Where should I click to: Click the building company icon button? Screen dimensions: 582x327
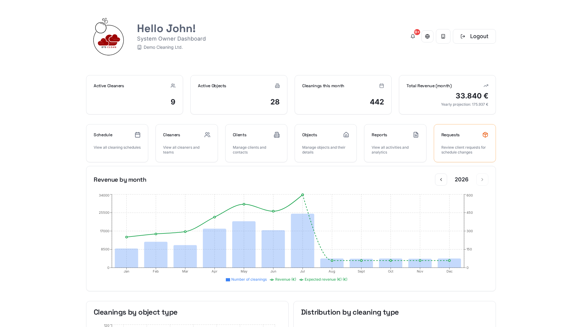(x=443, y=36)
